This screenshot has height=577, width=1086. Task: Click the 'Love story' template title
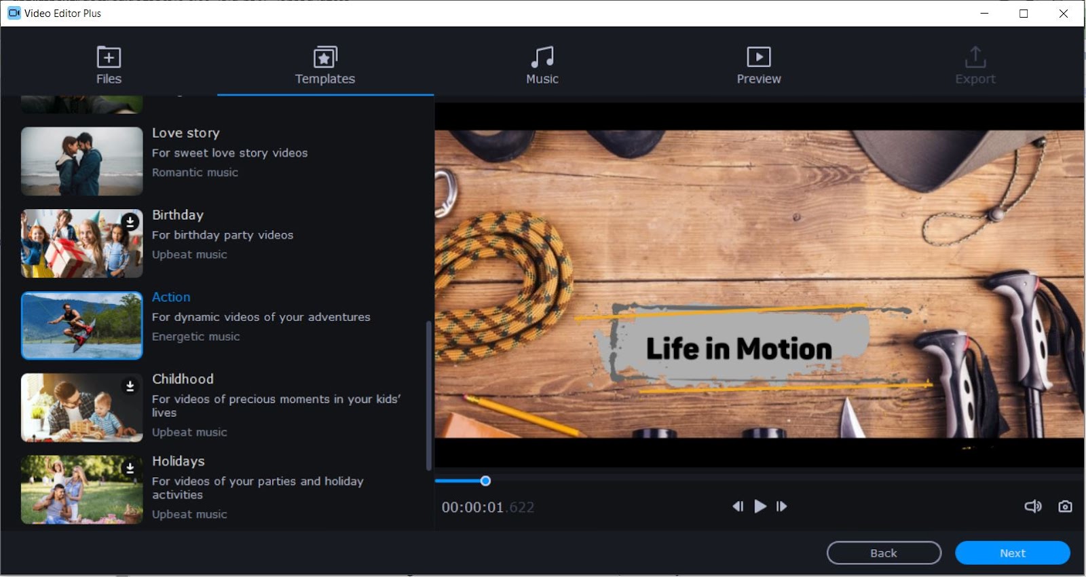tap(185, 133)
